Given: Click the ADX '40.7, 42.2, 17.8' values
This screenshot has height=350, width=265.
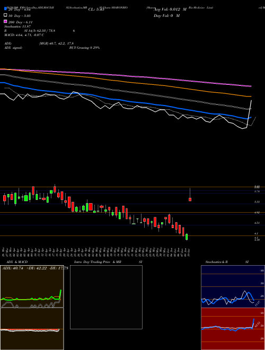Looking at the screenshot, I should click(x=61, y=43).
